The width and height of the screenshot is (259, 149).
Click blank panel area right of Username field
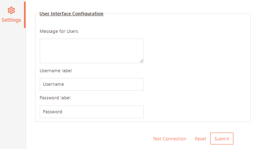[197, 84]
